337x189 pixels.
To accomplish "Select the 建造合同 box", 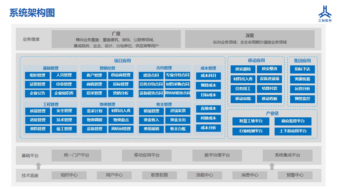I will click(x=151, y=75).
